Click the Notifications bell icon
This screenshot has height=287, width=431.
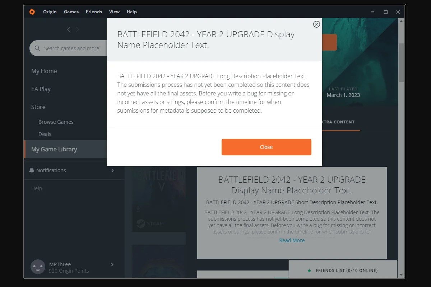click(x=32, y=170)
